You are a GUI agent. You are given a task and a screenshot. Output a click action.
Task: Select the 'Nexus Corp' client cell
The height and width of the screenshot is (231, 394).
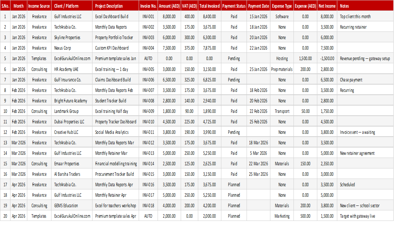coord(71,48)
